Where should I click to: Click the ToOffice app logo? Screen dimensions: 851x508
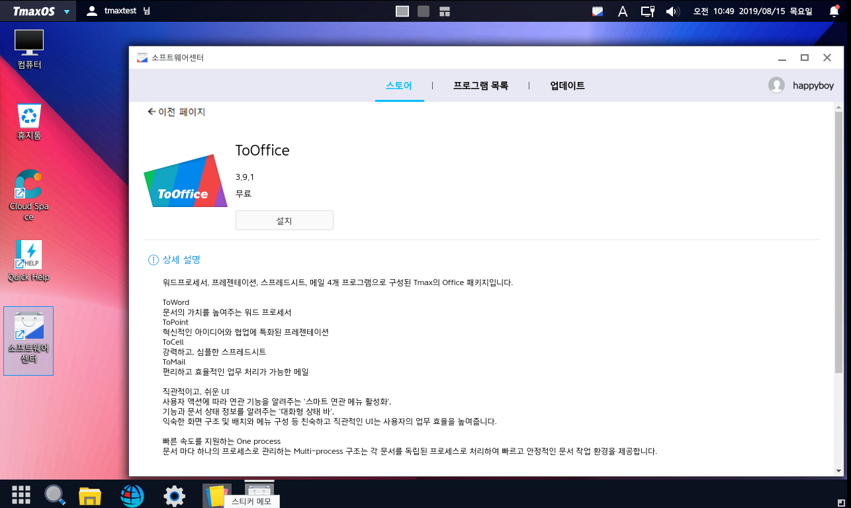click(x=185, y=181)
